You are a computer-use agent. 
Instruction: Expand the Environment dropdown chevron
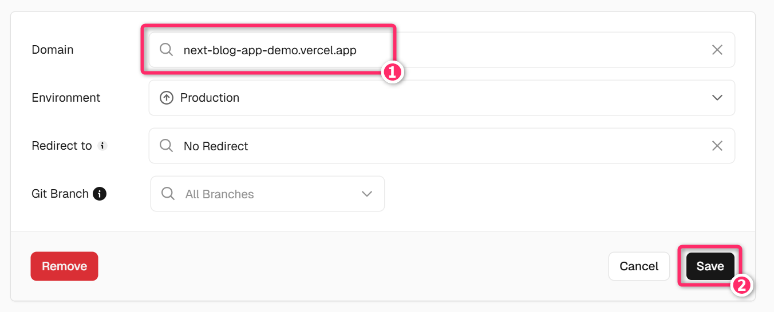[717, 98]
